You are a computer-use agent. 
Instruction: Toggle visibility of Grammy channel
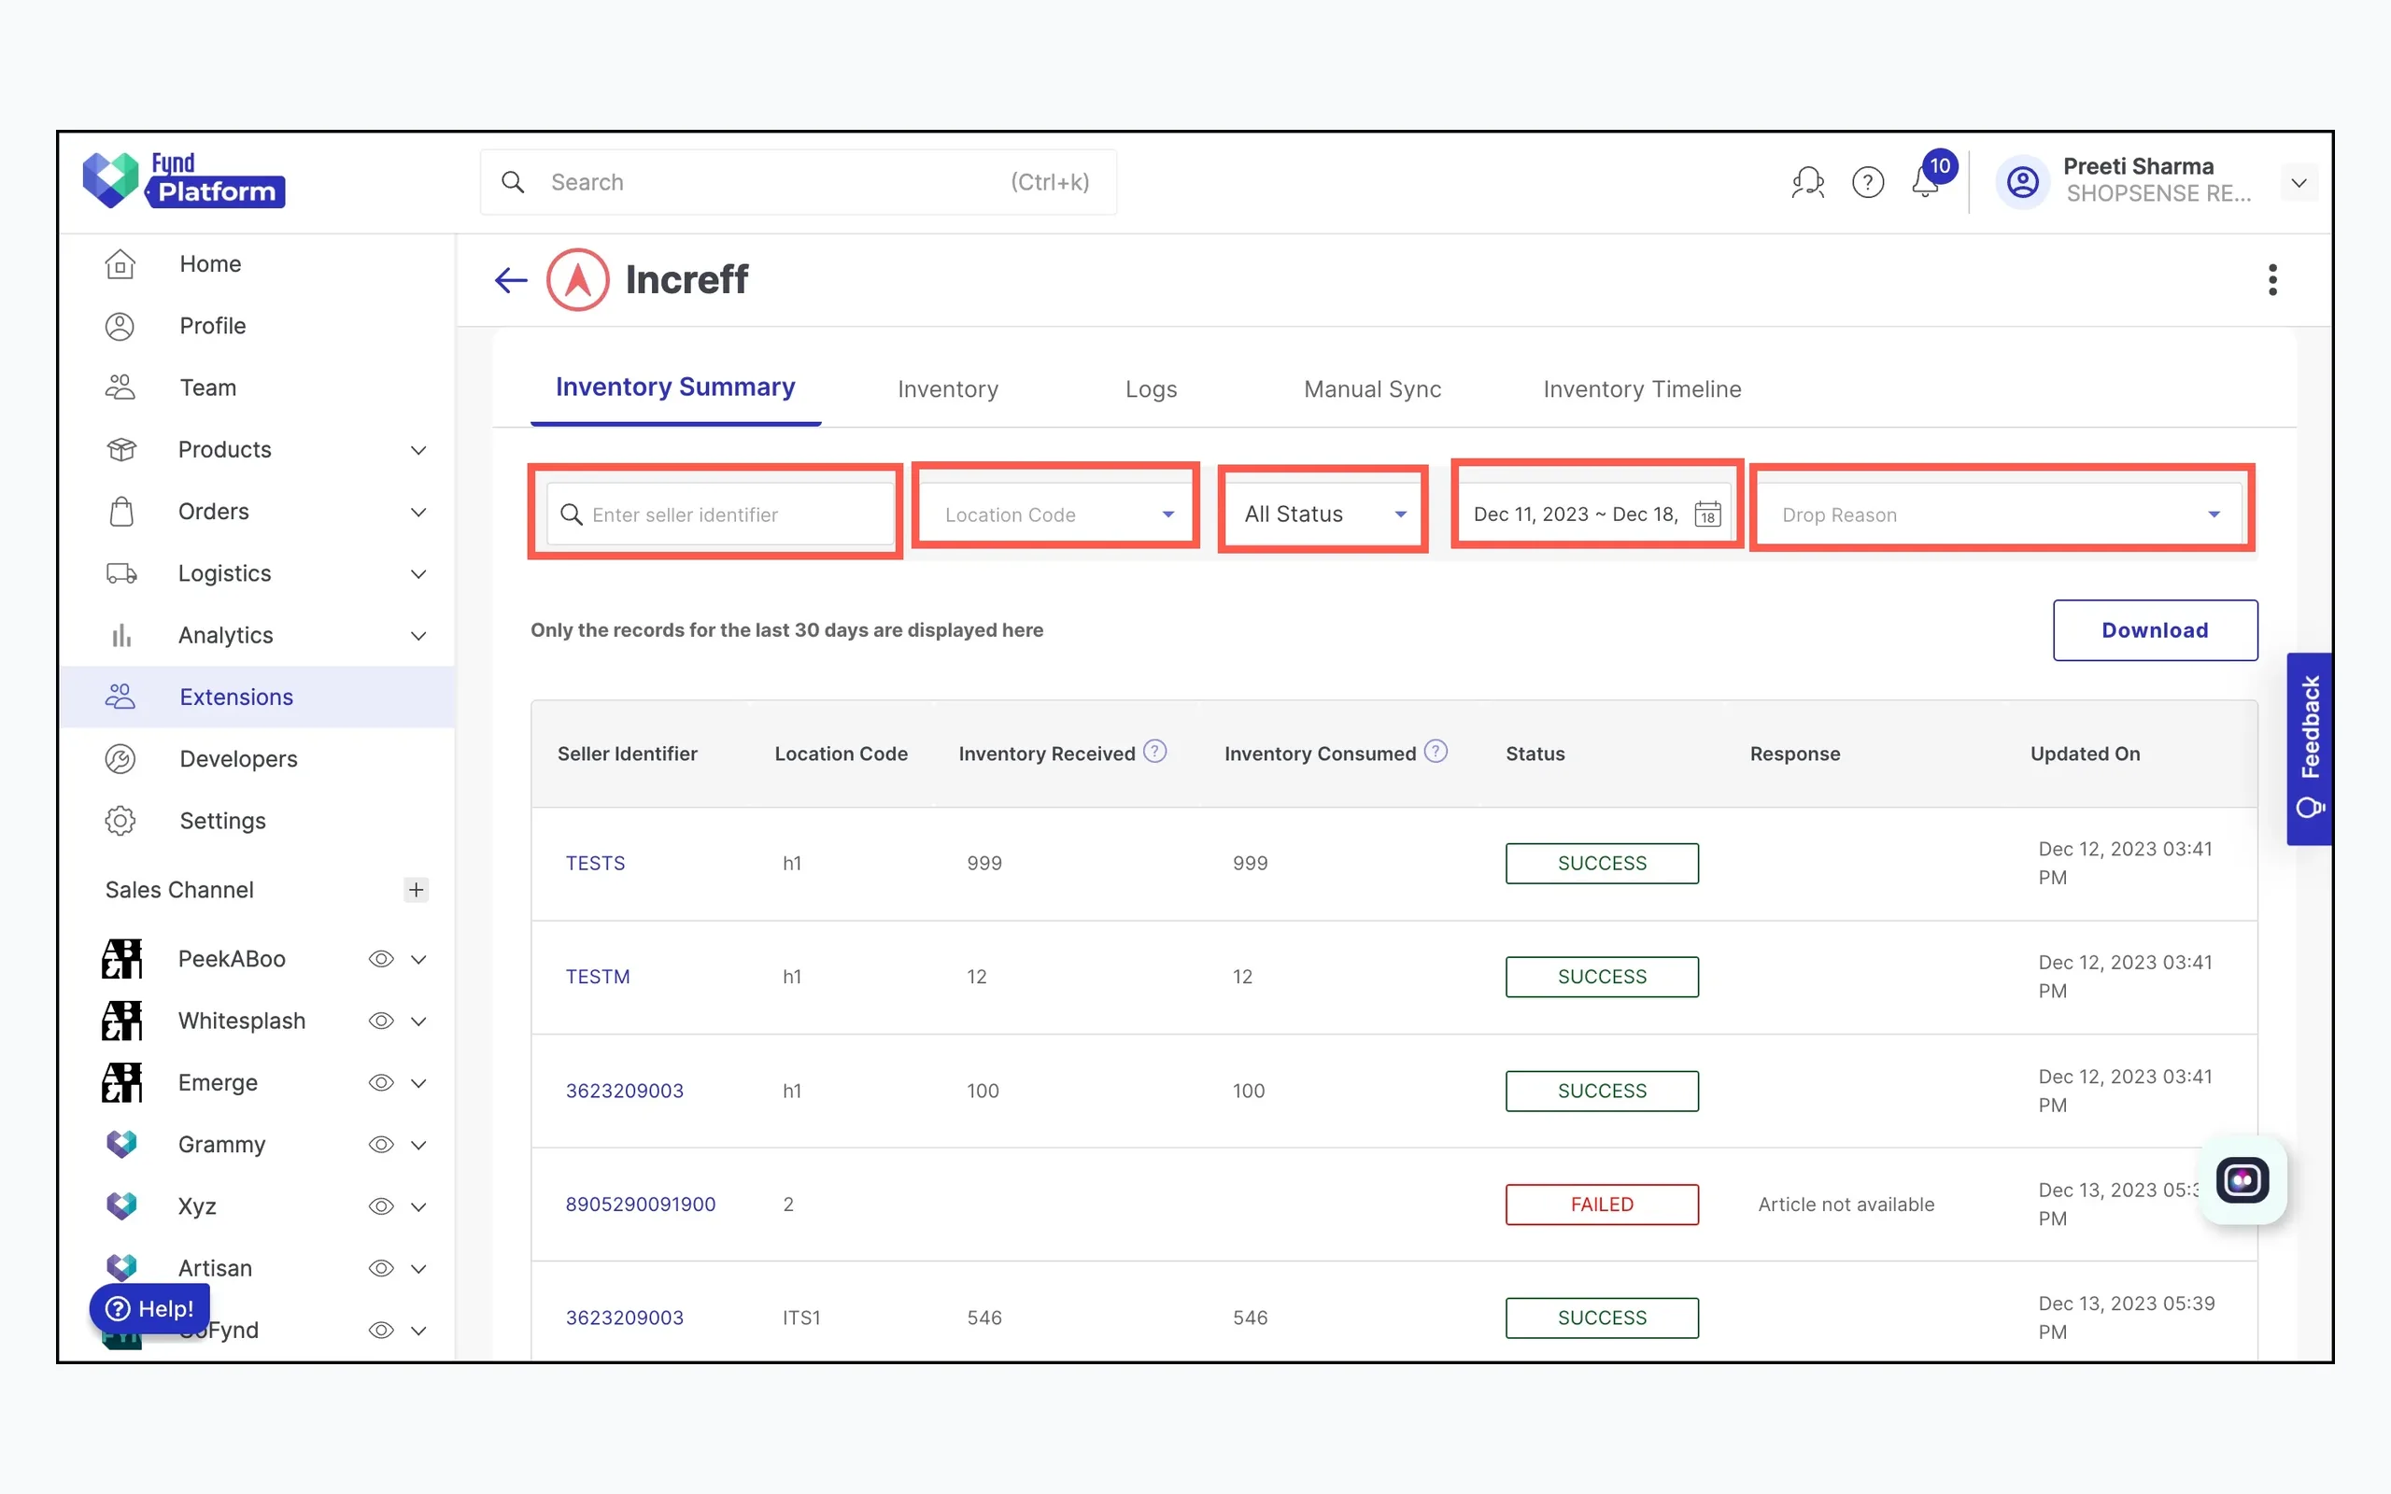point(381,1144)
